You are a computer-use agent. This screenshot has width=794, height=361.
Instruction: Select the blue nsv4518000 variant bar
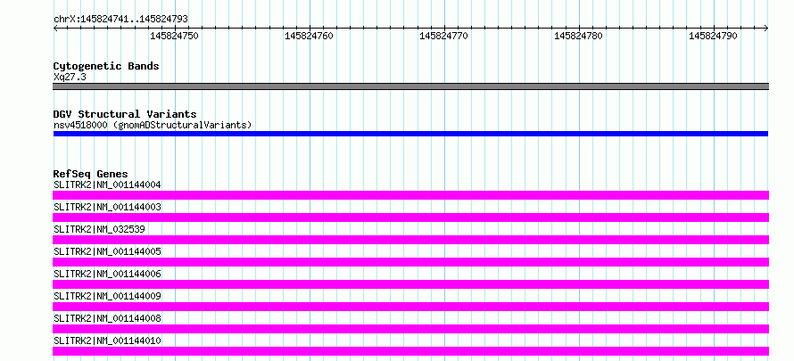tap(410, 134)
